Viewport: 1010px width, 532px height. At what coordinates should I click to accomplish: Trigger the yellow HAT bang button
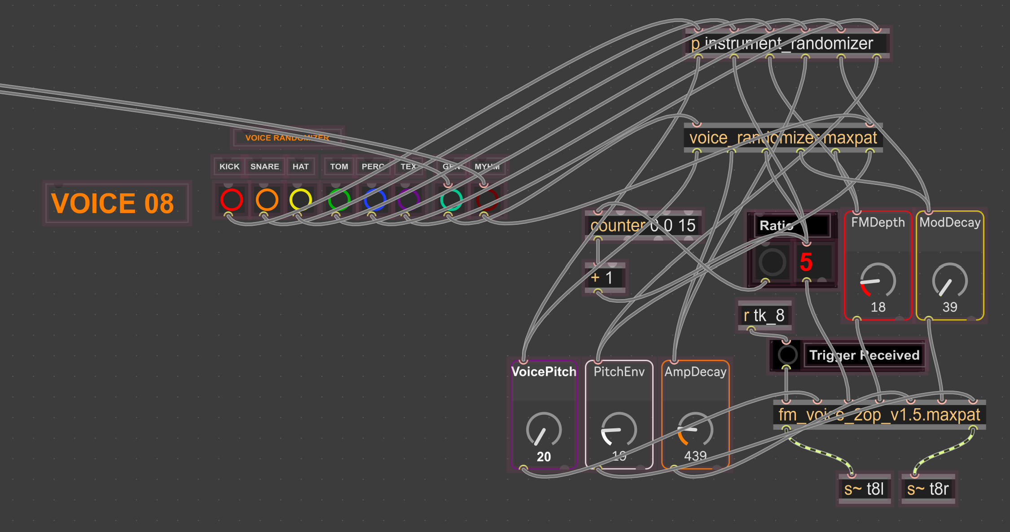tap(300, 200)
